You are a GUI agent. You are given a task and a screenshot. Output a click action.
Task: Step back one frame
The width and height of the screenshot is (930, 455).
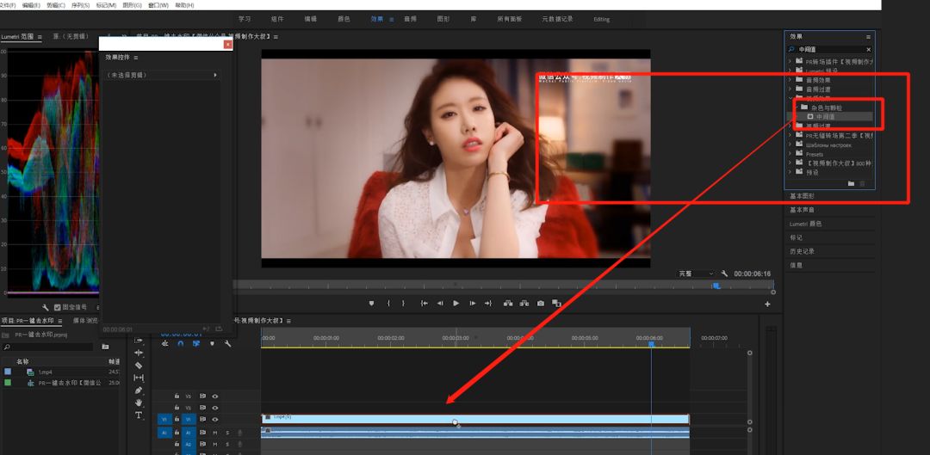coord(440,303)
